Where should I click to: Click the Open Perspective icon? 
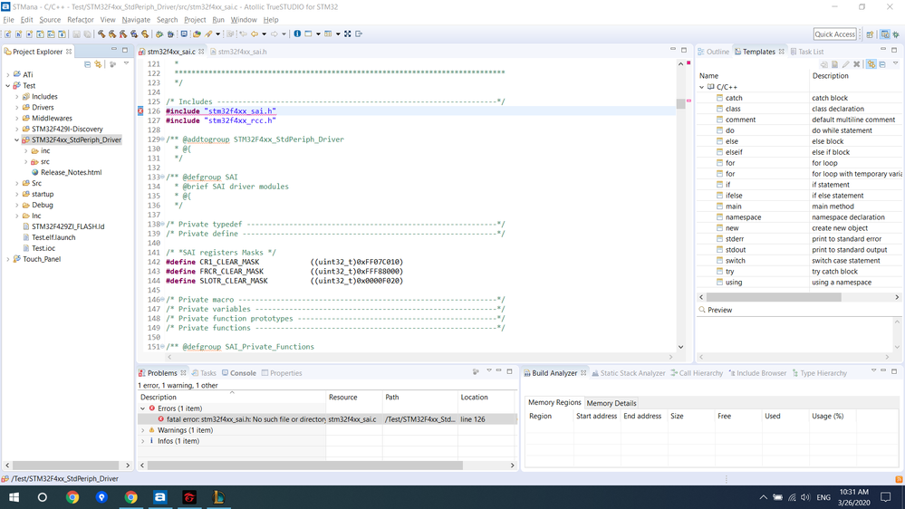870,34
